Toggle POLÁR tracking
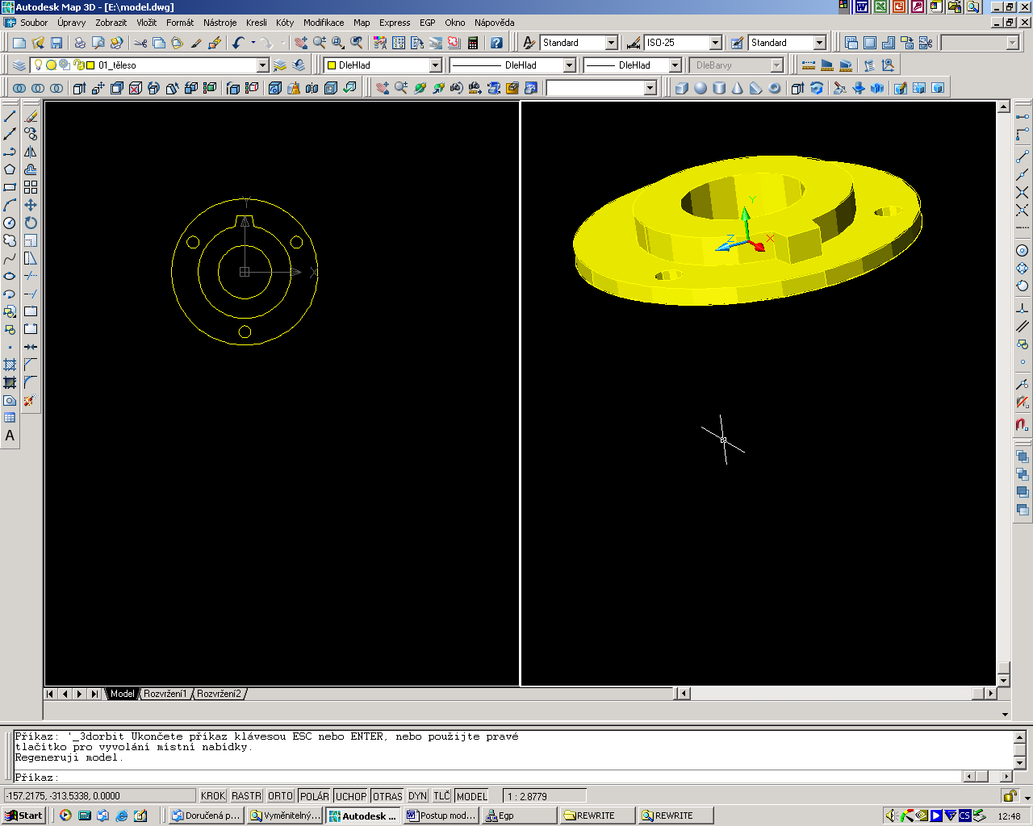The width and height of the screenshot is (1033, 826). point(315,796)
